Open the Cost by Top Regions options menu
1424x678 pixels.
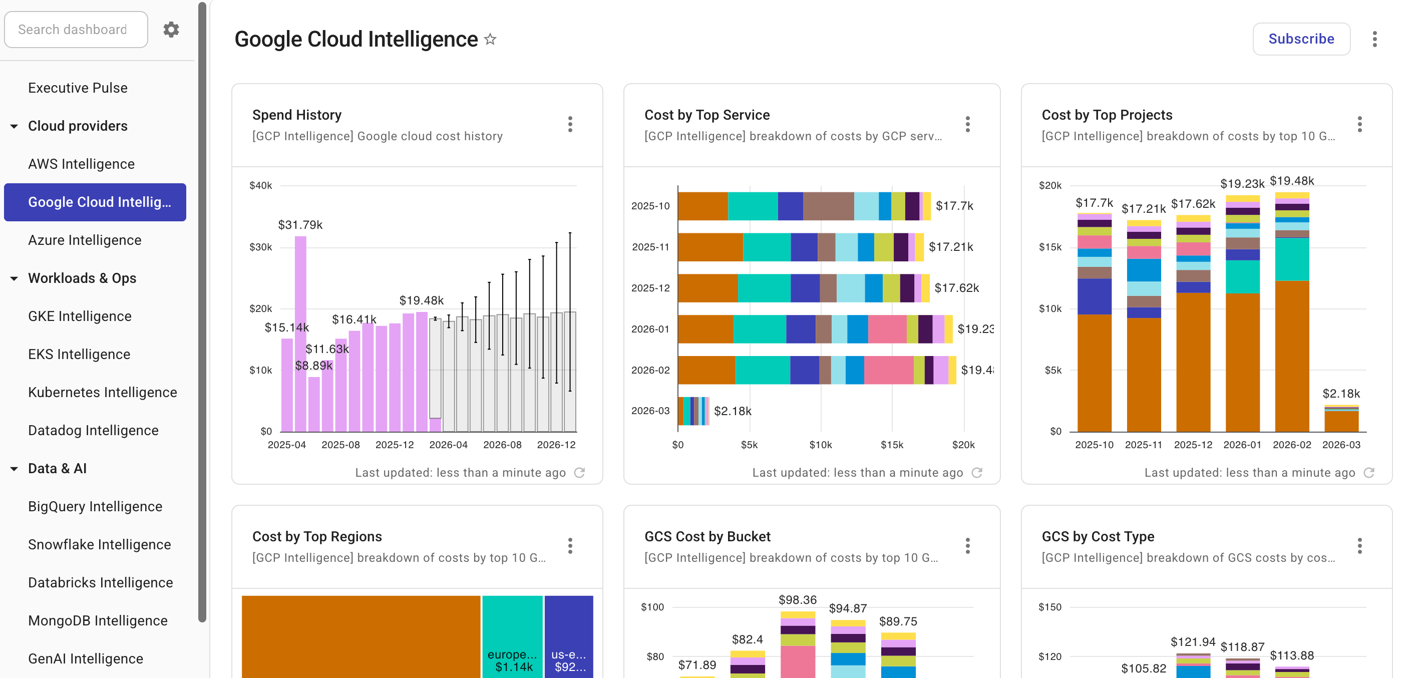[570, 546]
